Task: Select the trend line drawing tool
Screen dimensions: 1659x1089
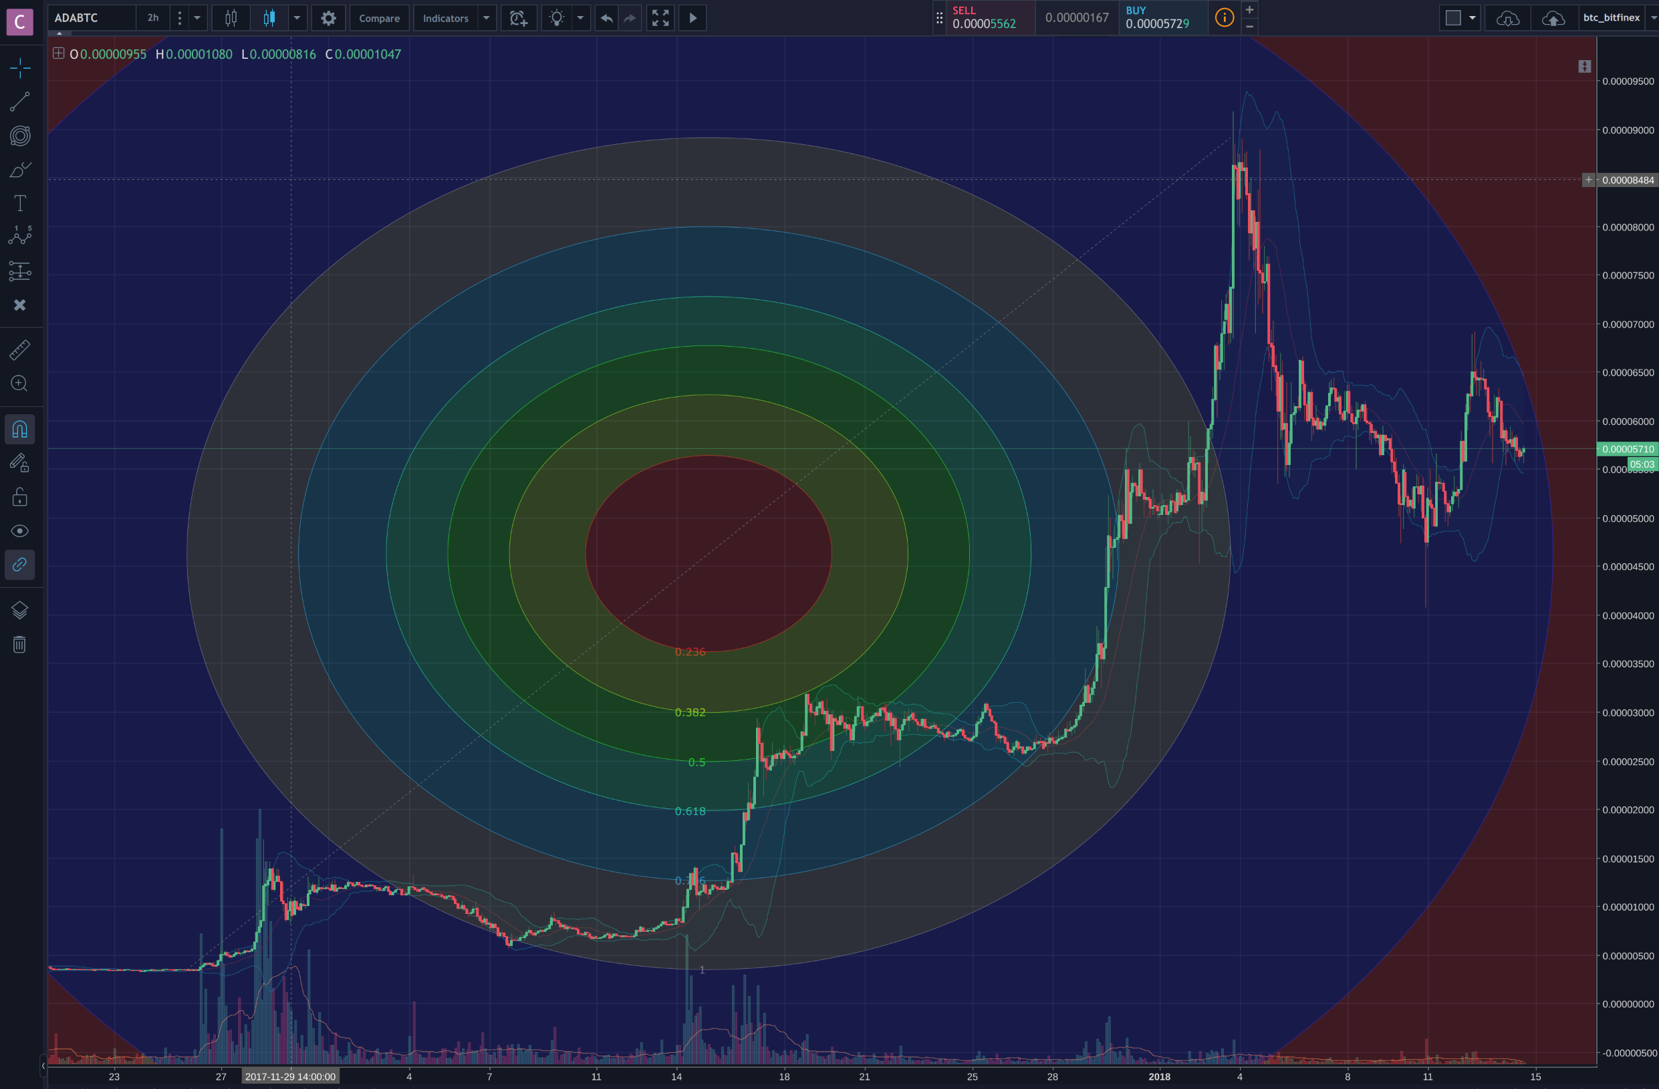Action: 19,102
